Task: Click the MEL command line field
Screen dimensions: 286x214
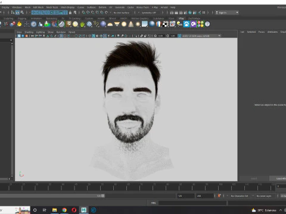Action: click(192, 203)
